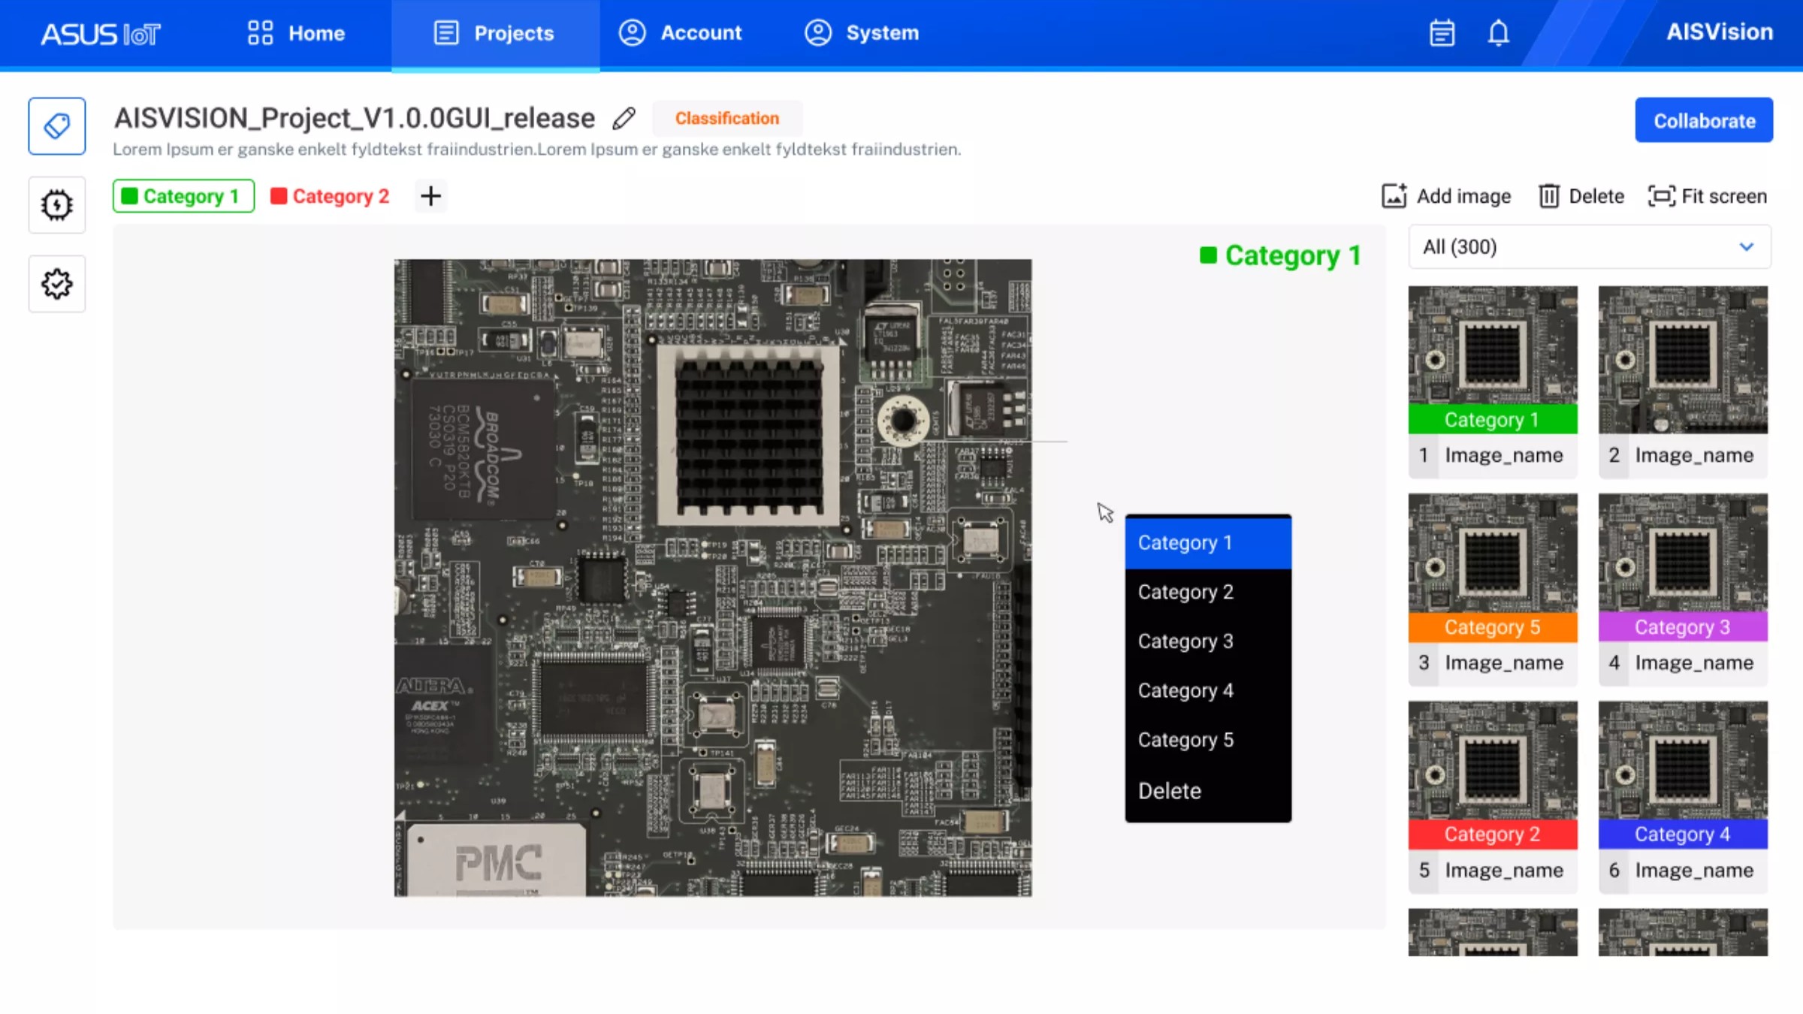1803x1014 pixels.
Task: Open the Account navigation tab
Action: click(681, 33)
